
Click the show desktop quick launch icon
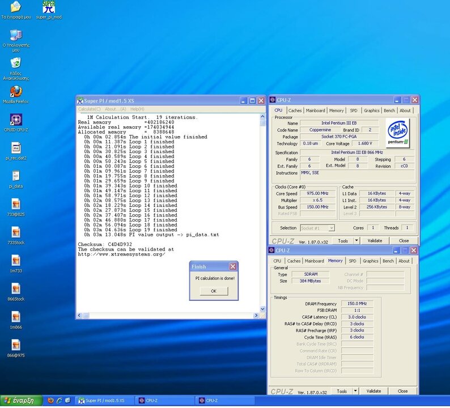click(68, 401)
